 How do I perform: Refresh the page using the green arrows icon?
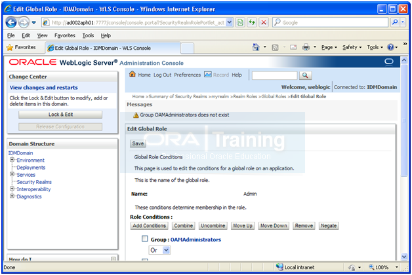point(252,22)
